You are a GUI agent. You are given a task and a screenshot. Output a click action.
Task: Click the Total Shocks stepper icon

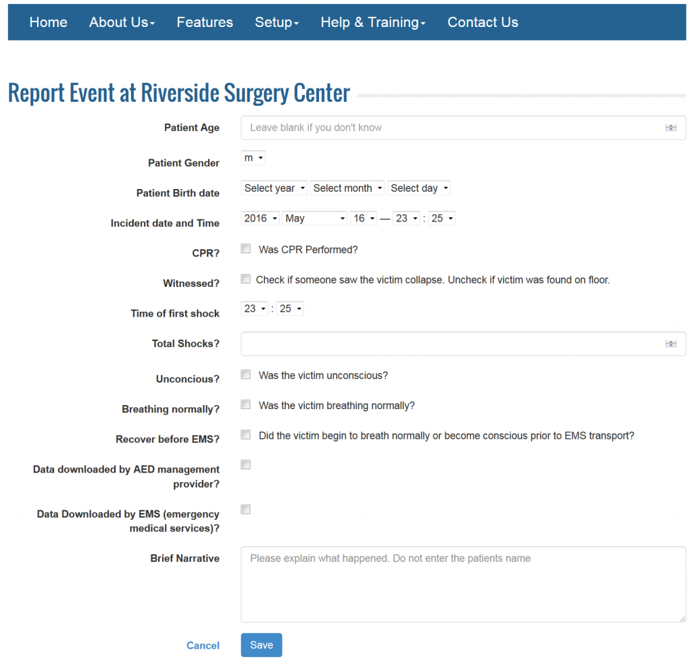671,344
